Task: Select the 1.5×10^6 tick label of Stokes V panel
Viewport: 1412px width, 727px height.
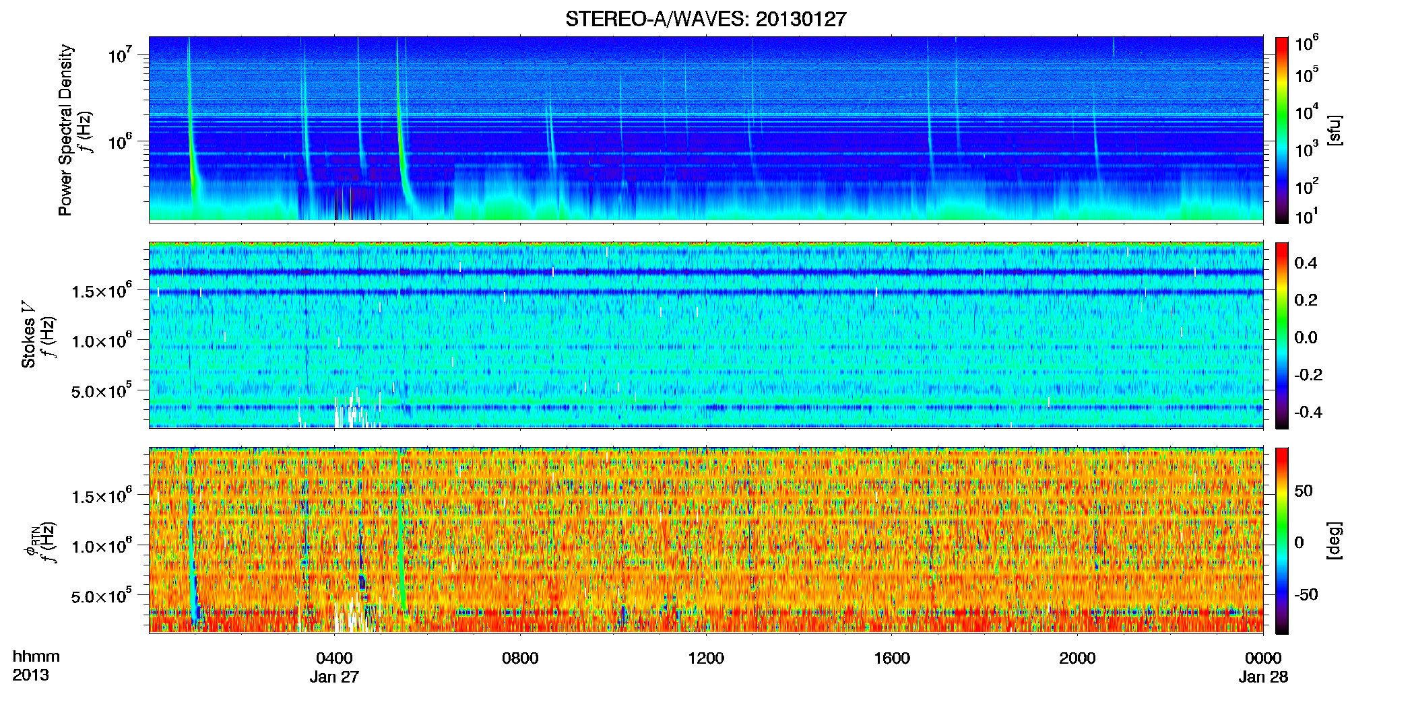Action: pyautogui.click(x=102, y=290)
